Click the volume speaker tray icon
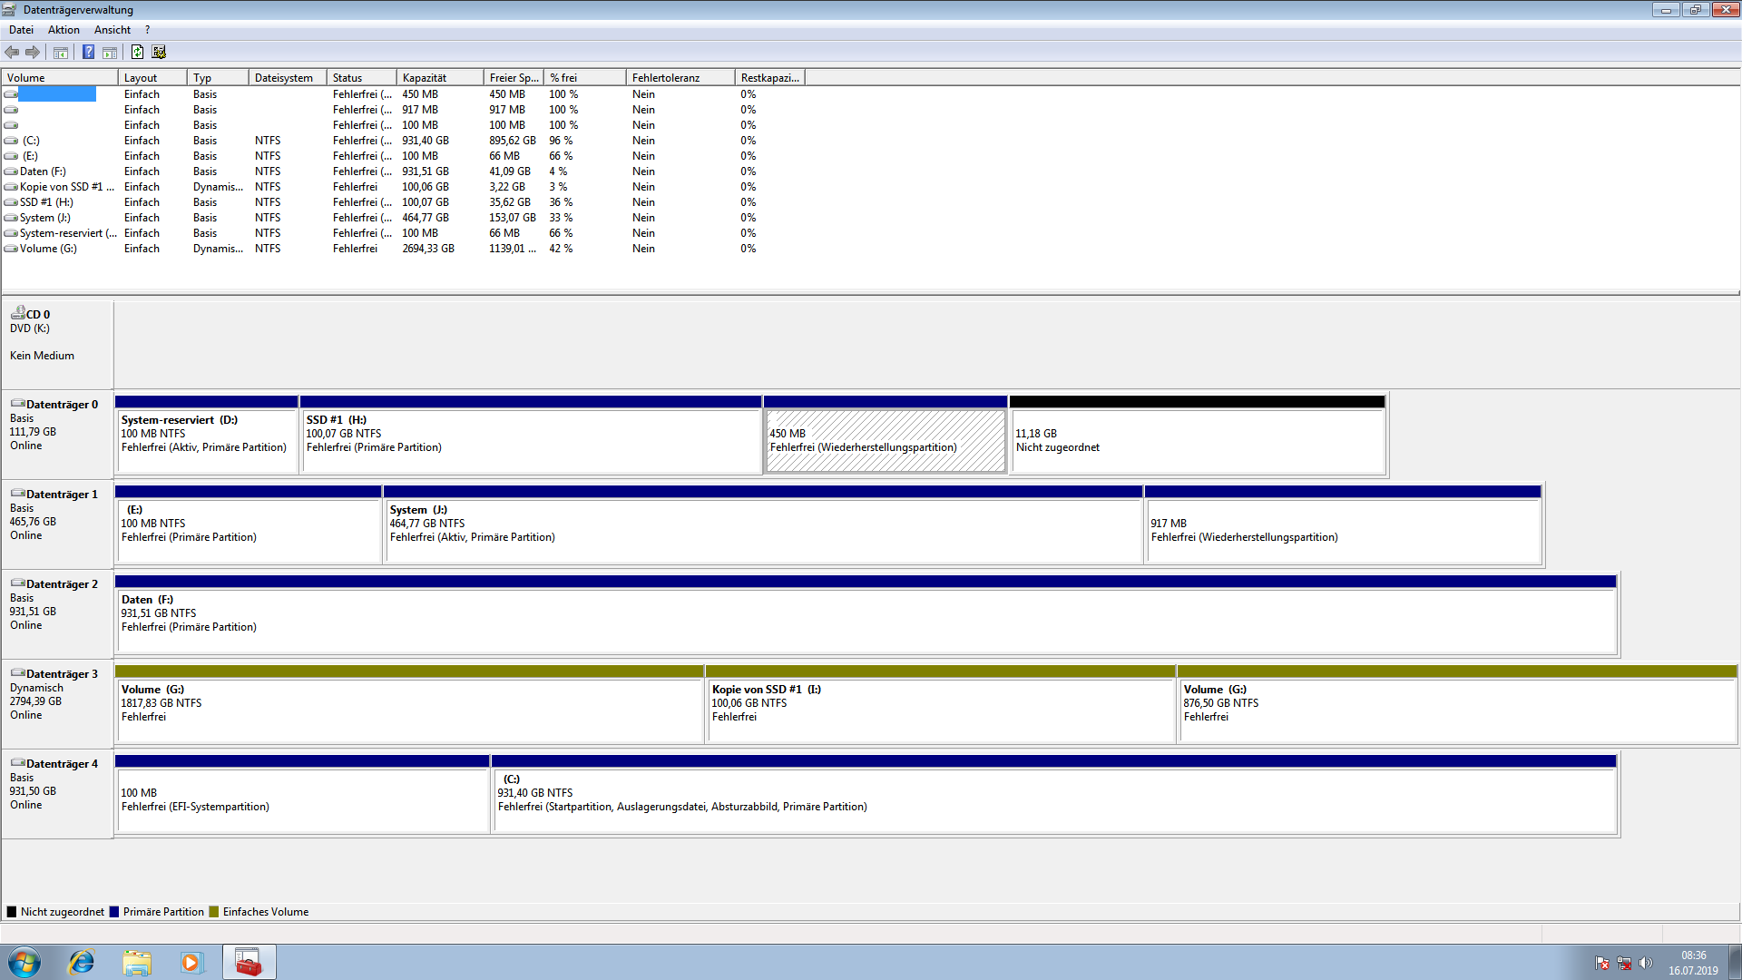Screen dimensions: 1742x980 (1645, 963)
